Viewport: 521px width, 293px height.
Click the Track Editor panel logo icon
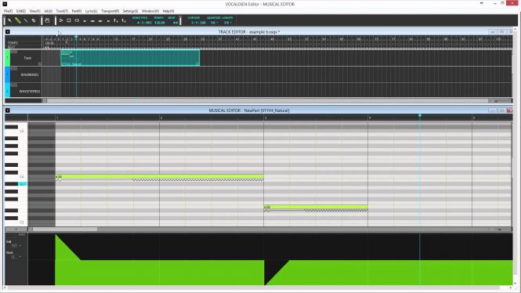[7, 32]
